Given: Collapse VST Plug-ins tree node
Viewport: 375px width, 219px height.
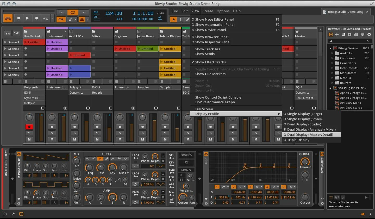Looking at the screenshot, I should click(330, 88).
